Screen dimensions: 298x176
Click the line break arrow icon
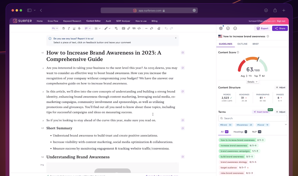152,29
